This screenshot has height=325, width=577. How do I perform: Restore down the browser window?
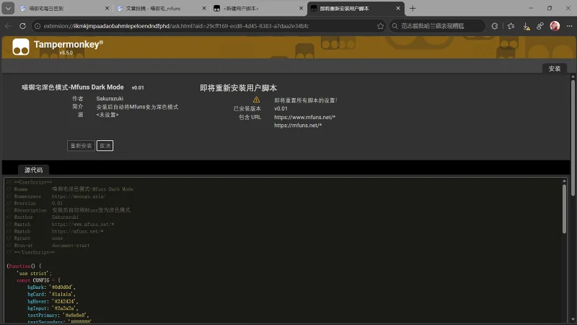[550, 8]
